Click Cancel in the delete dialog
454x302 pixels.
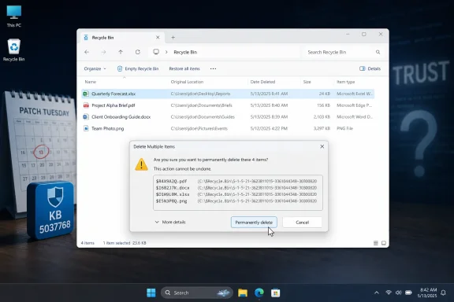(303, 223)
